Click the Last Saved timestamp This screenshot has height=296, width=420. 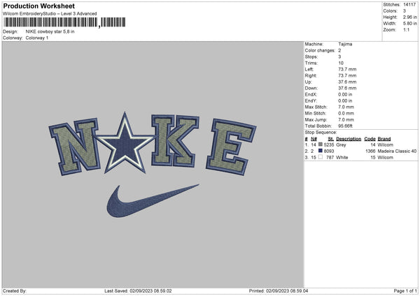138,290
